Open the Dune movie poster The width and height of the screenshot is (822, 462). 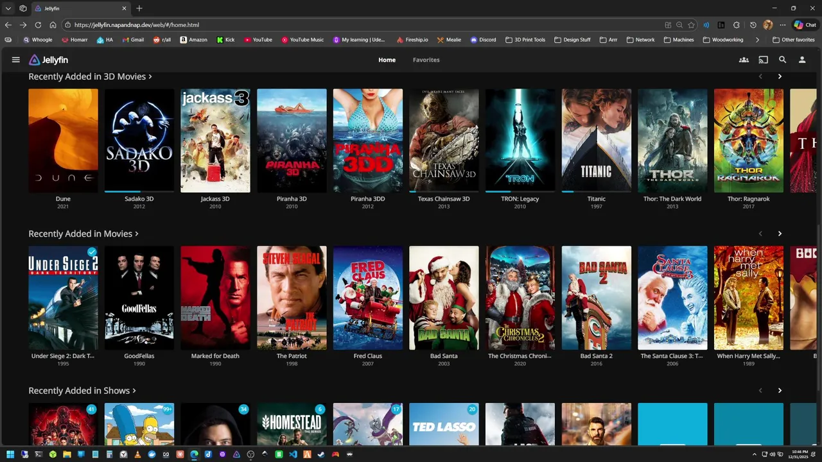click(x=63, y=141)
